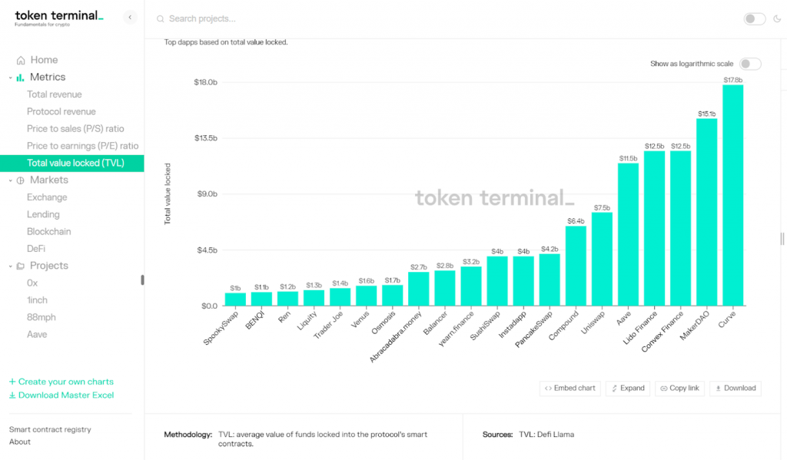Screen dimensions: 787x460
Task: Click the dark mode moon icon
Action: 776,18
